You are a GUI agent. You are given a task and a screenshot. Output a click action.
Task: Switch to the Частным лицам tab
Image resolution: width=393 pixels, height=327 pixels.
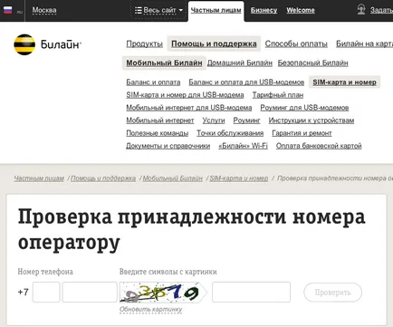click(216, 11)
